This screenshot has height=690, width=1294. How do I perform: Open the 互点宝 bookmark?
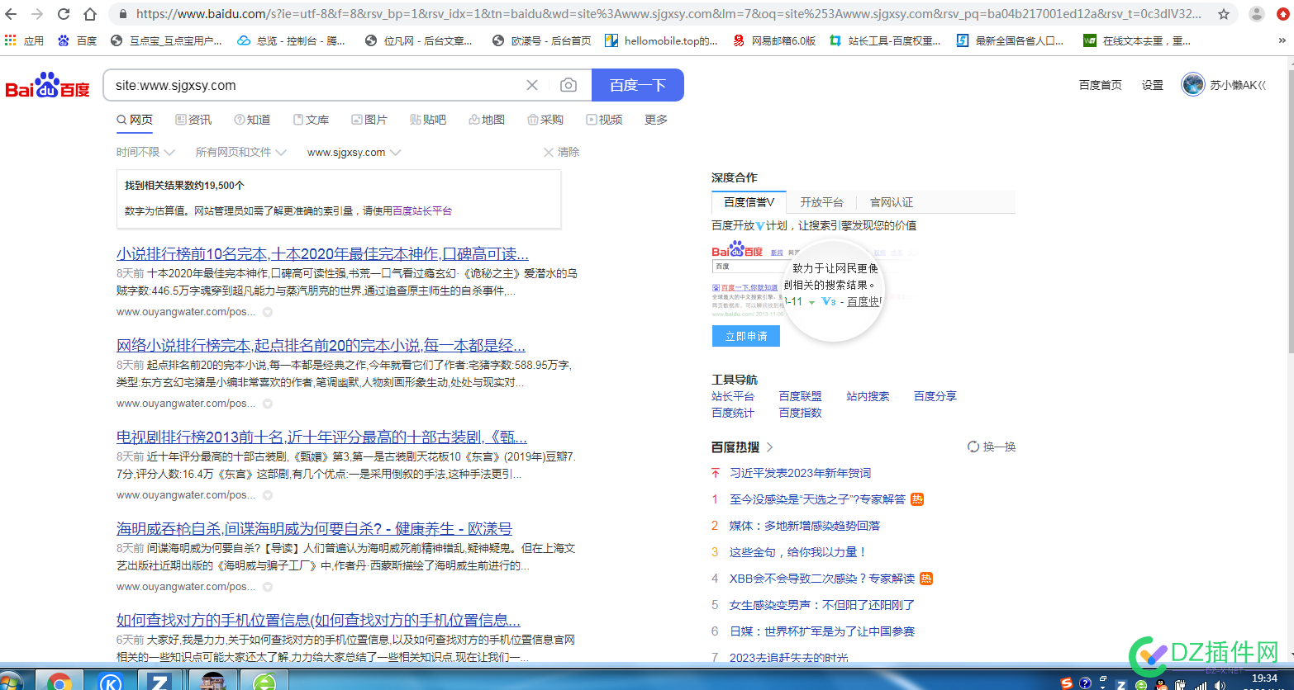click(x=166, y=40)
